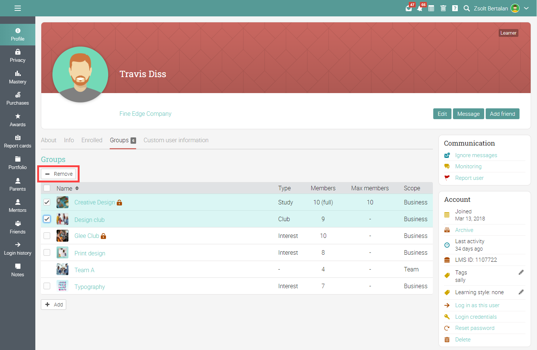Check the Glee Club checkbox
The image size is (537, 350).
pos(47,236)
